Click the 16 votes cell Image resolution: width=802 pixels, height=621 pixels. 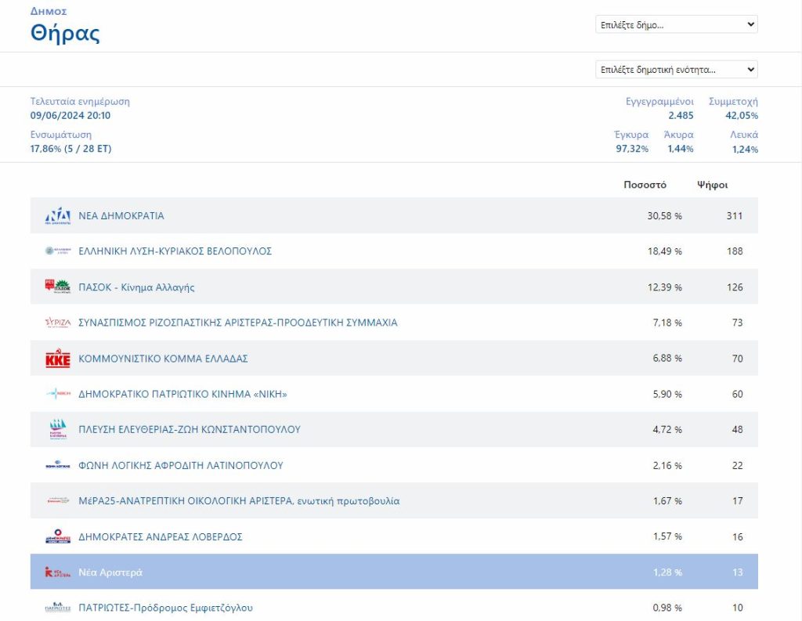737,536
